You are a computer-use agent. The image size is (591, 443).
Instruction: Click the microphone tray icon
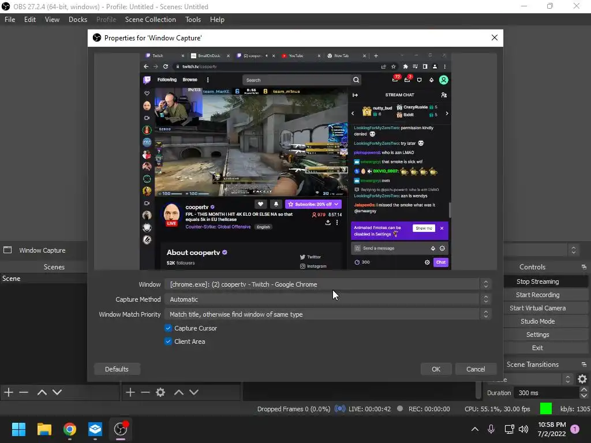(x=491, y=429)
